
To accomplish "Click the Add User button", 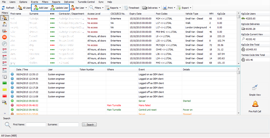I will (41, 8).
